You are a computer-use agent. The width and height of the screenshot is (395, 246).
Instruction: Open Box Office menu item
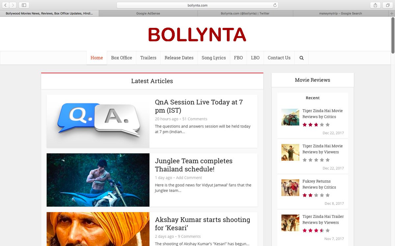(121, 58)
